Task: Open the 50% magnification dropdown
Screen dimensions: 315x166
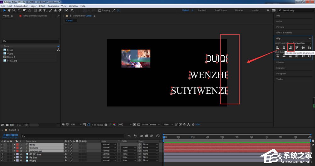Action: [75, 124]
